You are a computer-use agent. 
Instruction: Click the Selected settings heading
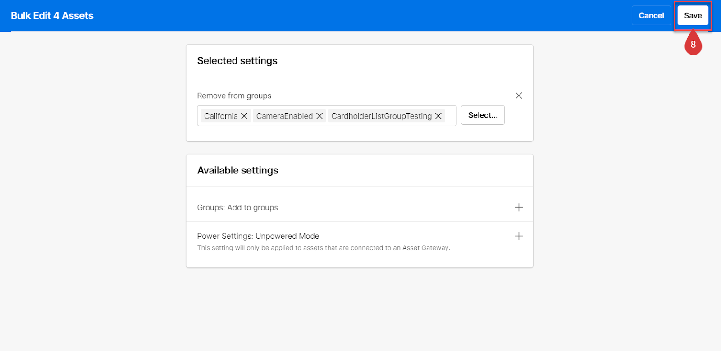point(237,61)
